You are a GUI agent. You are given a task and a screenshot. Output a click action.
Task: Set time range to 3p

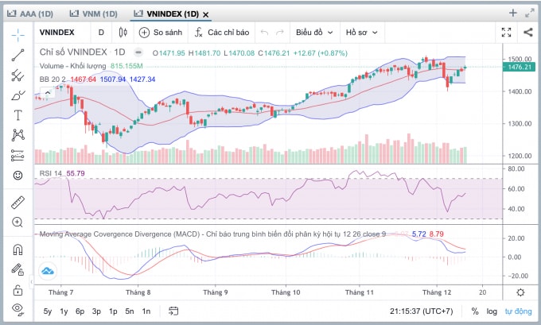(x=96, y=311)
